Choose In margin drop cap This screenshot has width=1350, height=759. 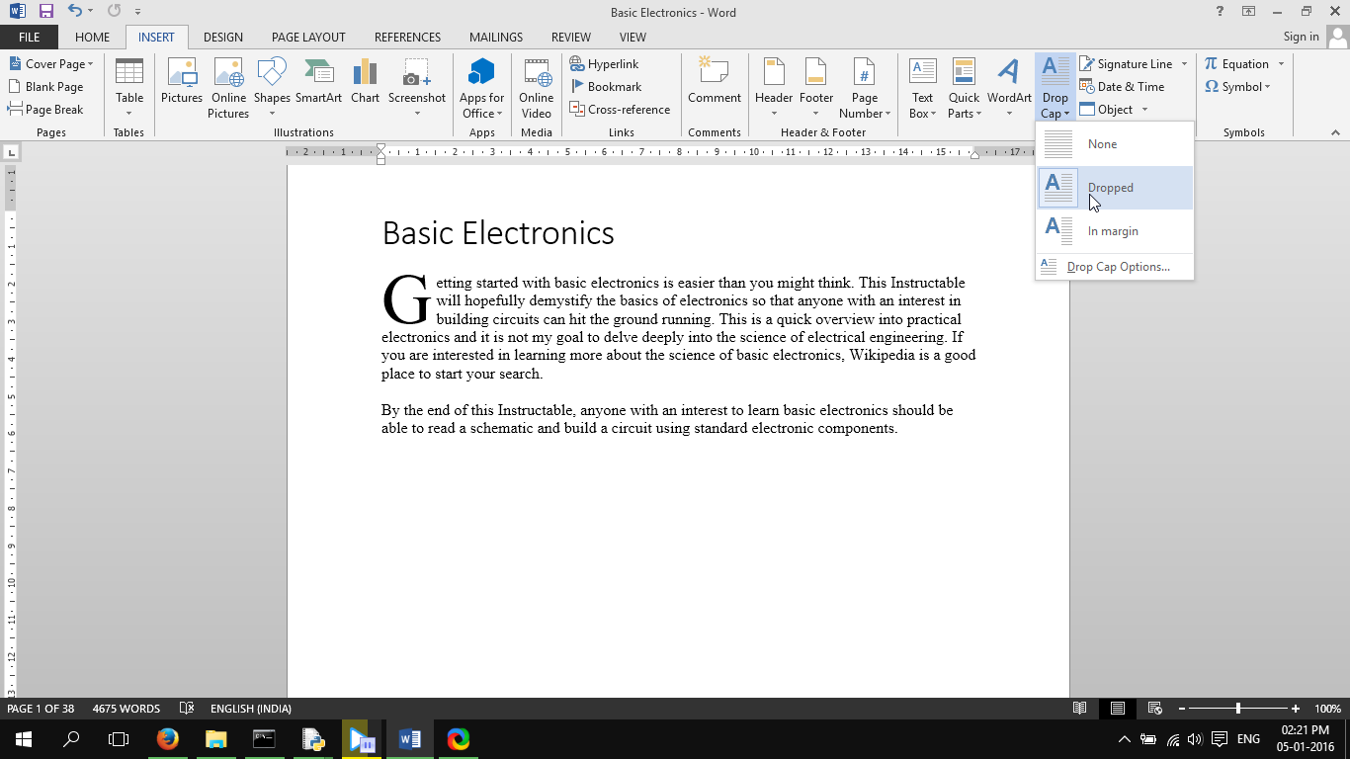tap(1115, 231)
